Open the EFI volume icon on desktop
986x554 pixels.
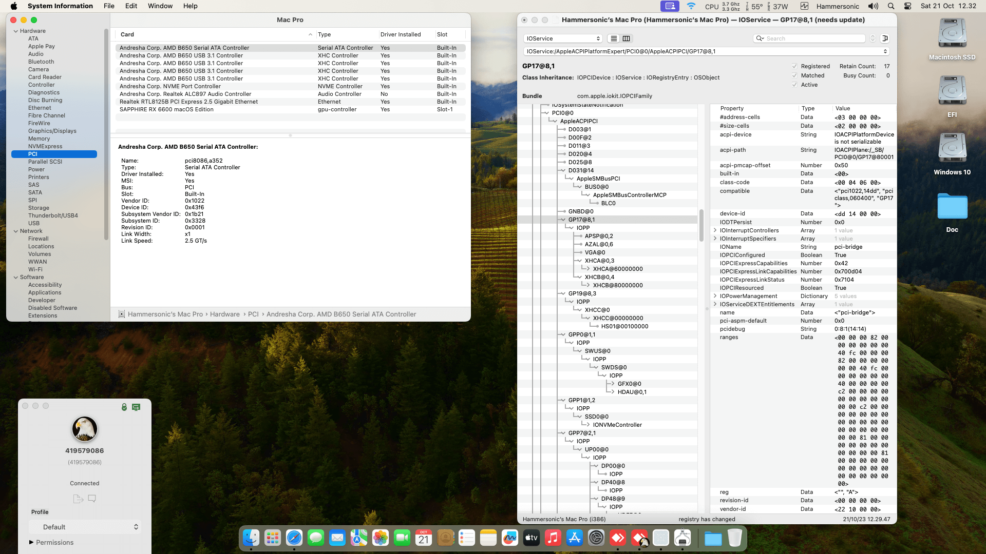952,91
